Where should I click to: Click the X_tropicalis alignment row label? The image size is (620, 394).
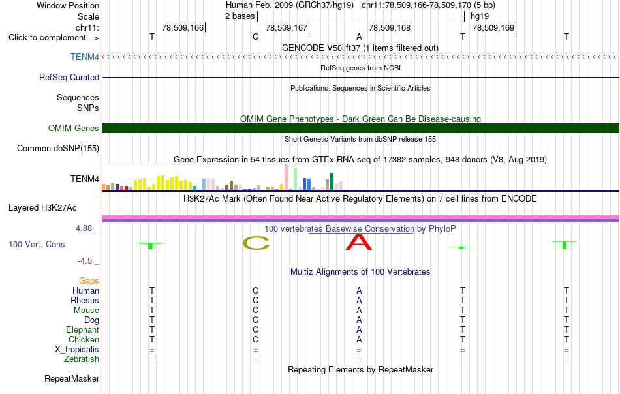pyautogui.click(x=77, y=350)
